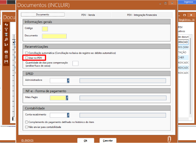Click the refresh arrows icon in sidebar

pos(6,25)
